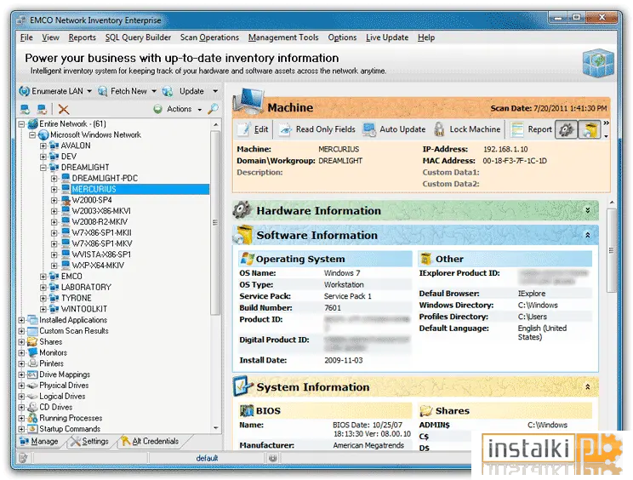
Task: Select W2003-X86-MKVI in the tree
Action: (x=101, y=211)
